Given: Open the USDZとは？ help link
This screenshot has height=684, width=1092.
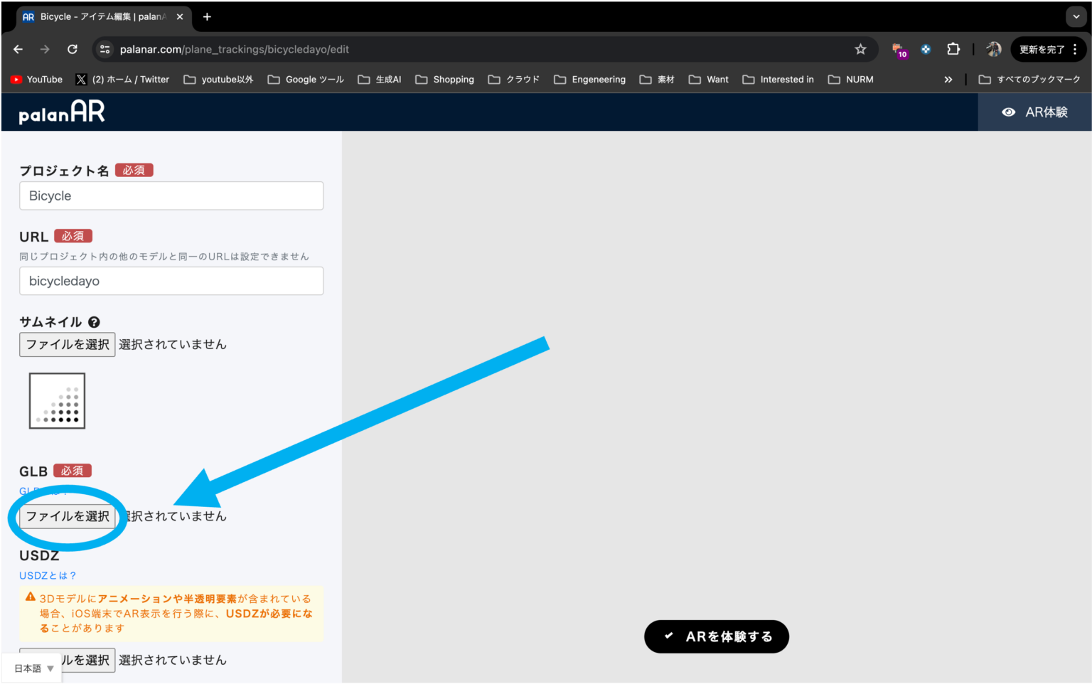Looking at the screenshot, I should 48,575.
